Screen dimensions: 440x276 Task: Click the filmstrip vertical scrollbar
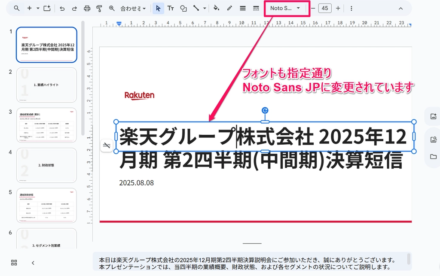(x=83, y=79)
